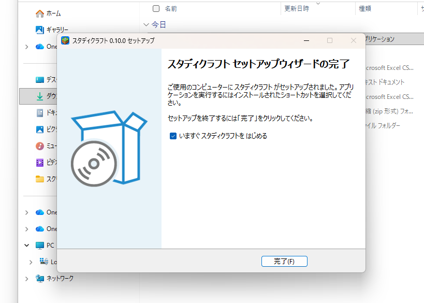Collapse the 今日 group chevron

(x=146, y=25)
